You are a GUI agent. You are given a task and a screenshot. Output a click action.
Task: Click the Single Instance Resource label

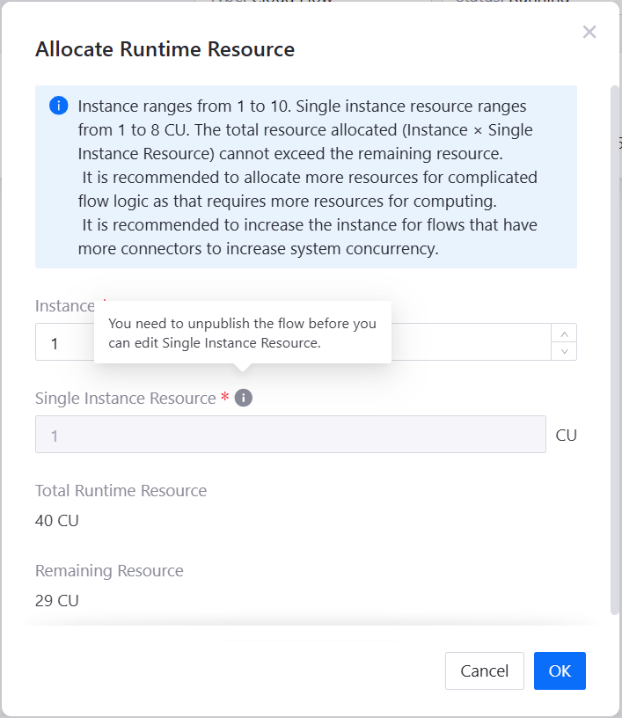pyautogui.click(x=125, y=399)
